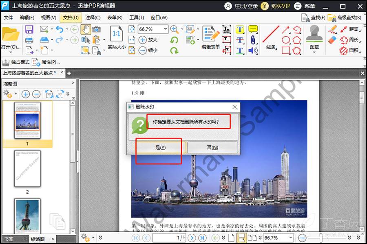367x244 pixels.
Task: Select the oval shape tool
Action: (286, 40)
